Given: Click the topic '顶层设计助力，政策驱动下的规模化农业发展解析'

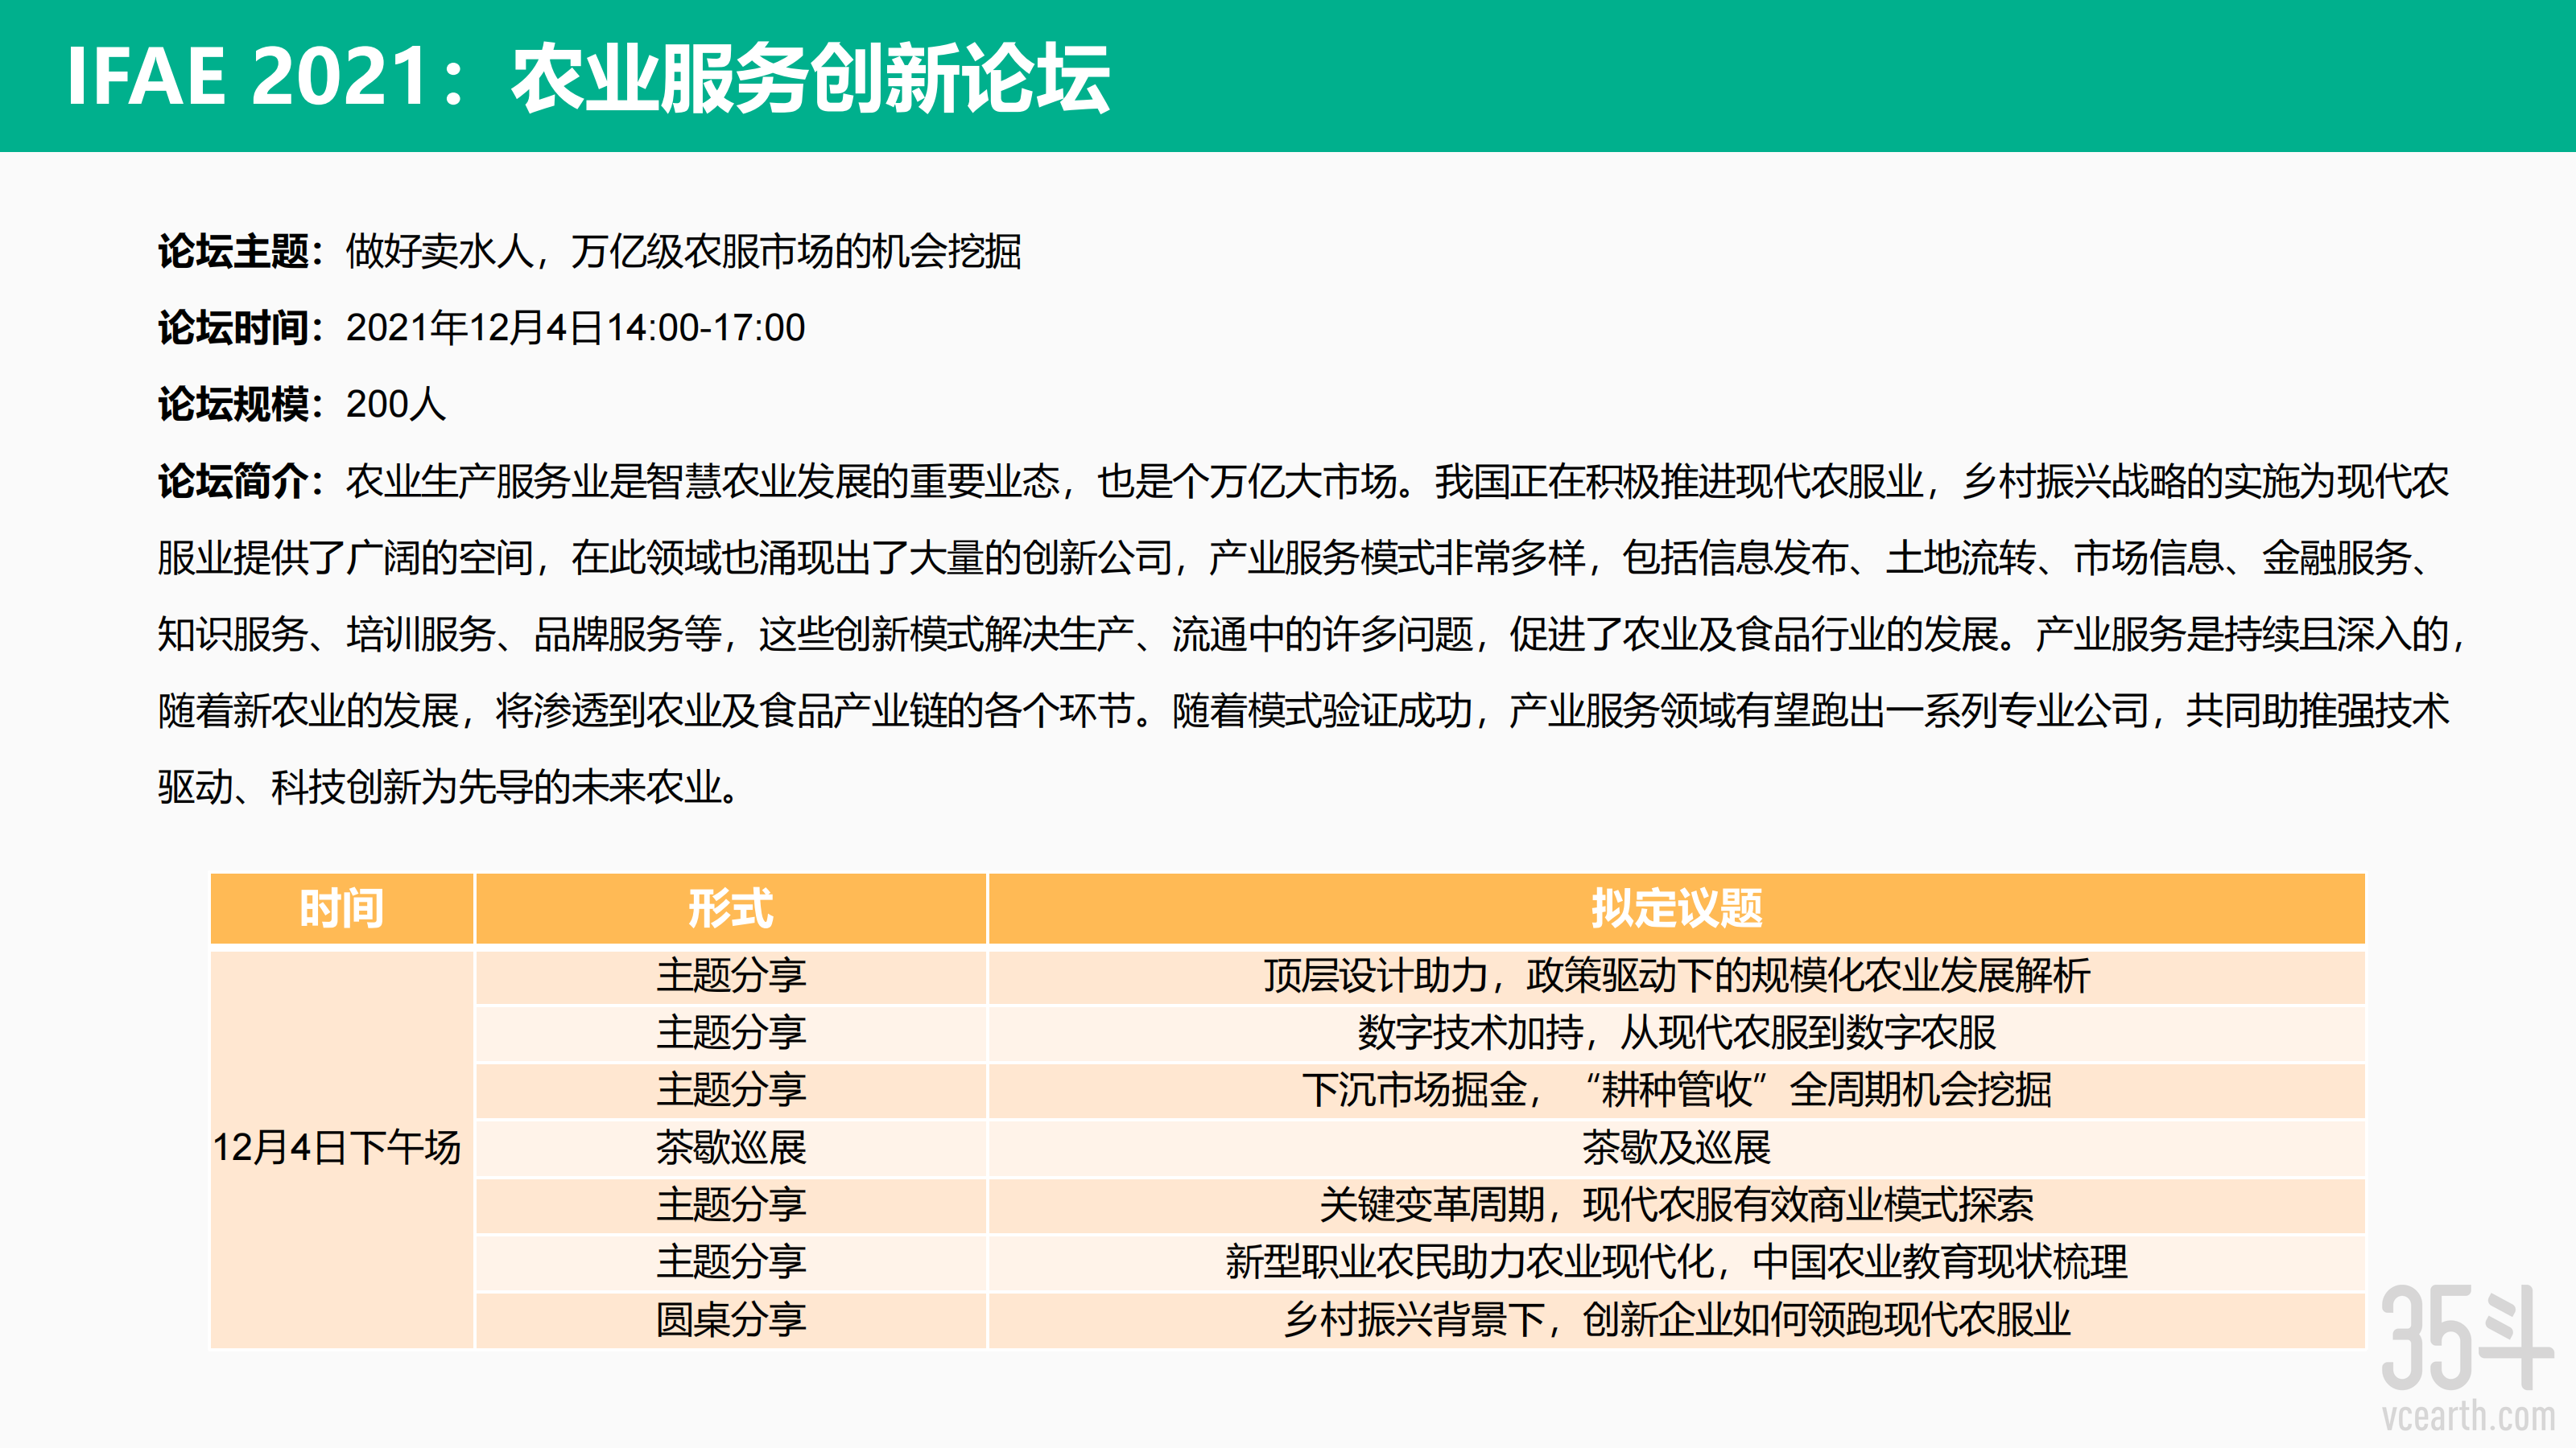Looking at the screenshot, I should (1677, 975).
